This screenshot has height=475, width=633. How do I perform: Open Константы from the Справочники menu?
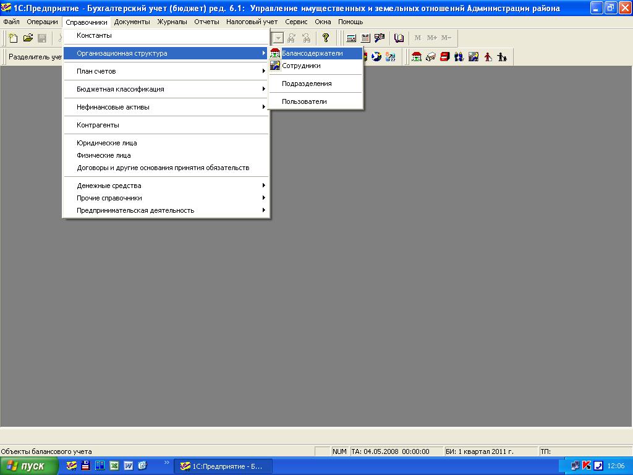[166, 35]
